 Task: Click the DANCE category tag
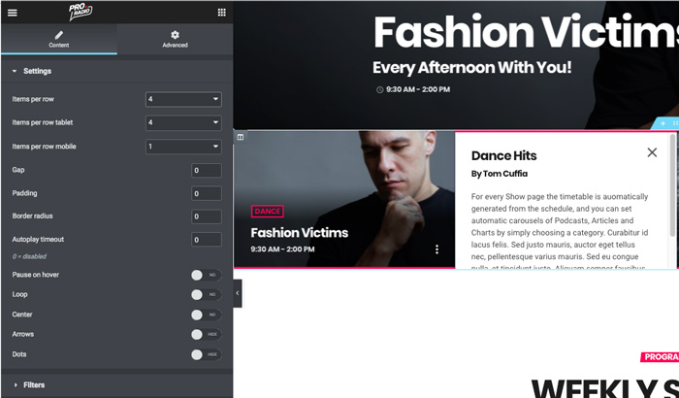(x=267, y=212)
